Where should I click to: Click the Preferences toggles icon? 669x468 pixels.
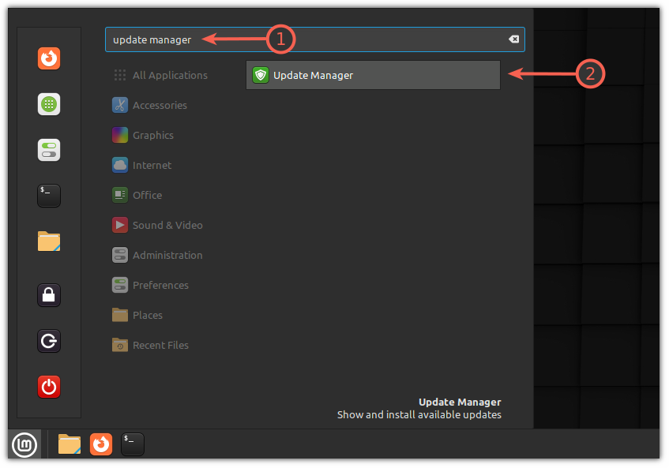(120, 285)
